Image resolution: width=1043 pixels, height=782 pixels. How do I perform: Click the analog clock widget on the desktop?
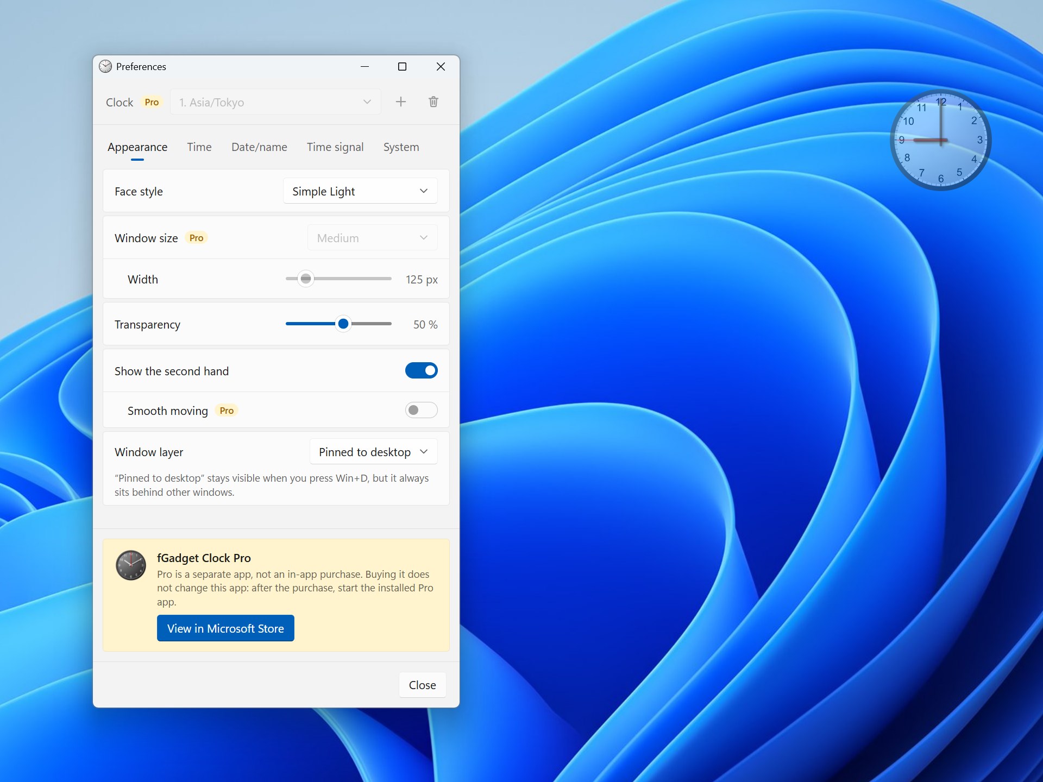click(x=941, y=140)
